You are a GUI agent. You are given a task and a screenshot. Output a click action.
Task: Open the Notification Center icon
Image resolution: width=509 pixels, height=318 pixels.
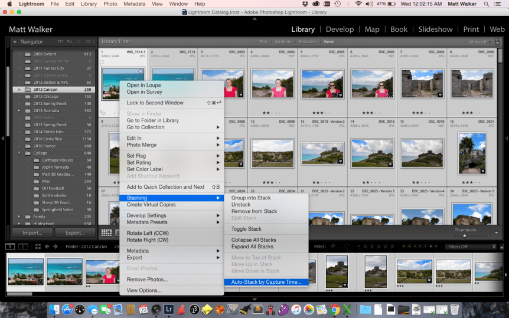[497, 4]
